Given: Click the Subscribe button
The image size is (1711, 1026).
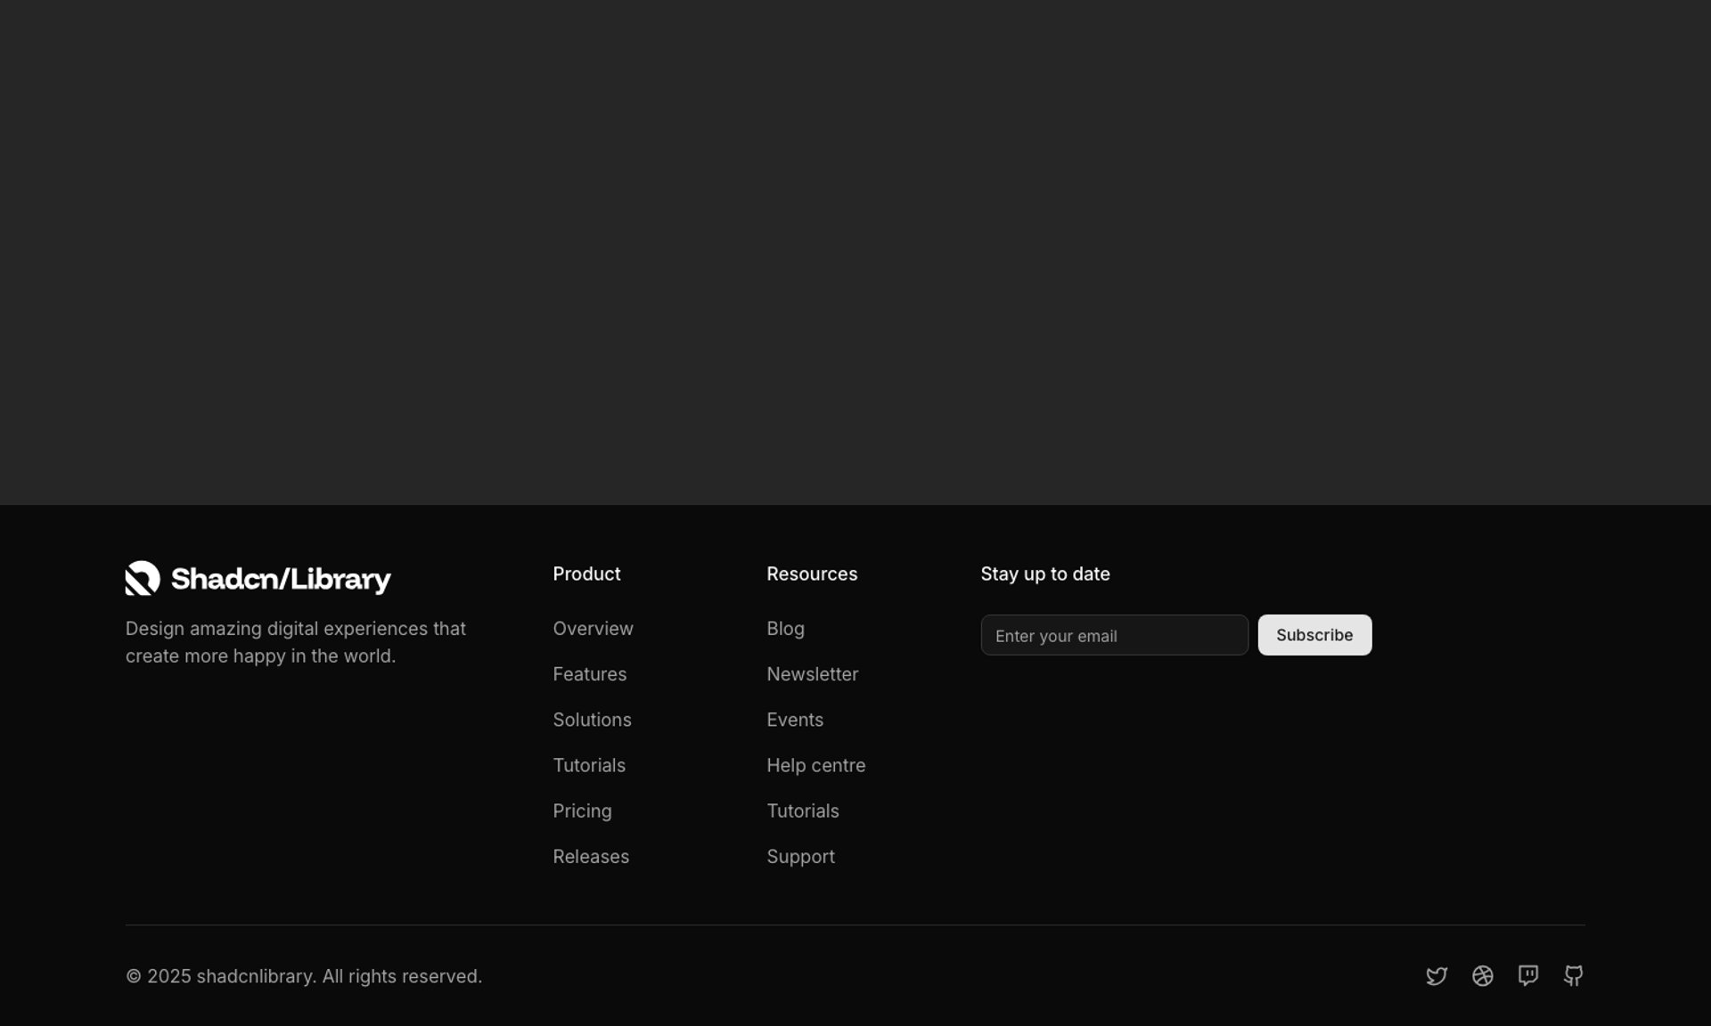Looking at the screenshot, I should tap(1314, 635).
